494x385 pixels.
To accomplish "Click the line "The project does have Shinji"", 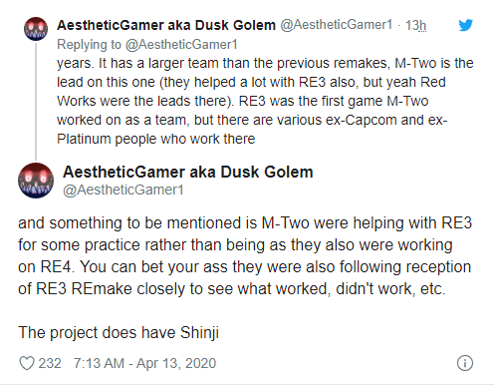I will pos(119,332).
